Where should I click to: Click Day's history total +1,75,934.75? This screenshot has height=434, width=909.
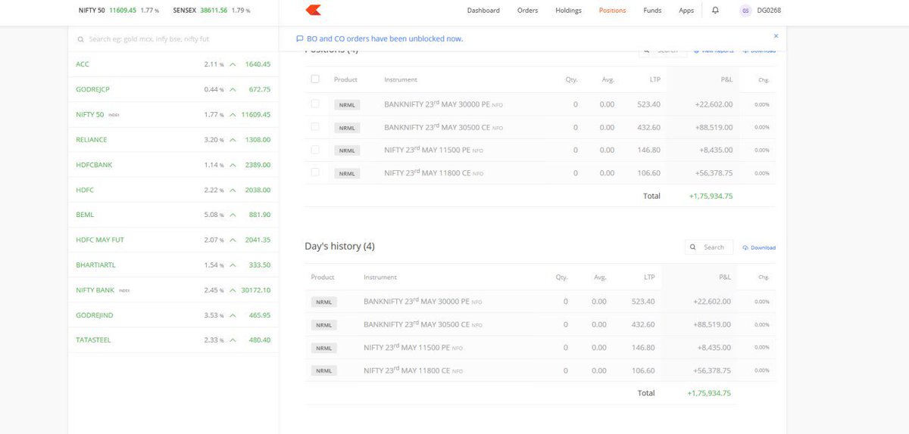(709, 393)
